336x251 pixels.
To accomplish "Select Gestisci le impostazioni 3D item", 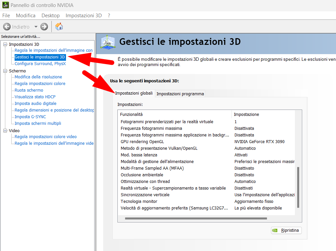I will [40, 57].
